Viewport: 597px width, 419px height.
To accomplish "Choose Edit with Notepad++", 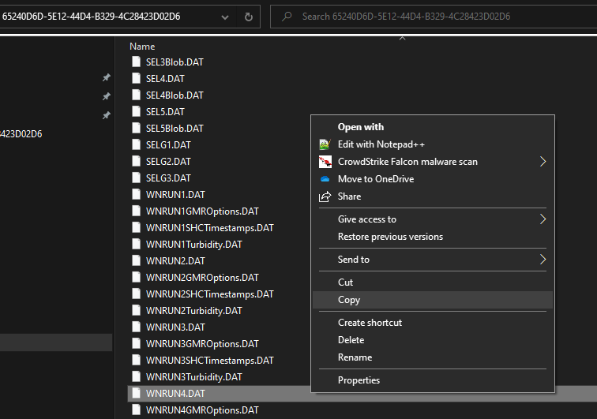I will 381,144.
